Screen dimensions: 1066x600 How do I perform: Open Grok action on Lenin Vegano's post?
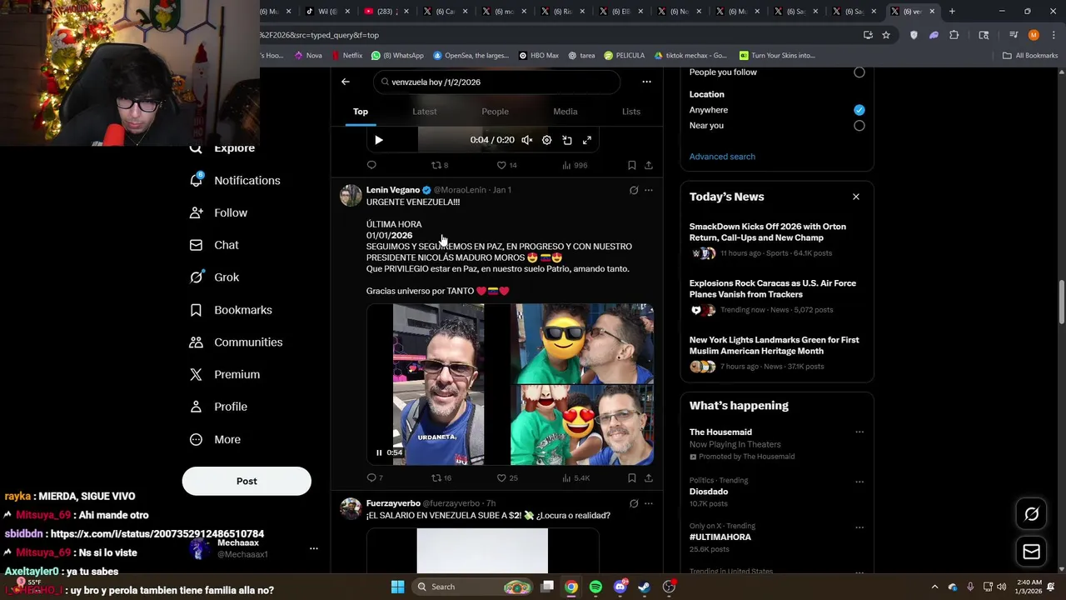(634, 190)
